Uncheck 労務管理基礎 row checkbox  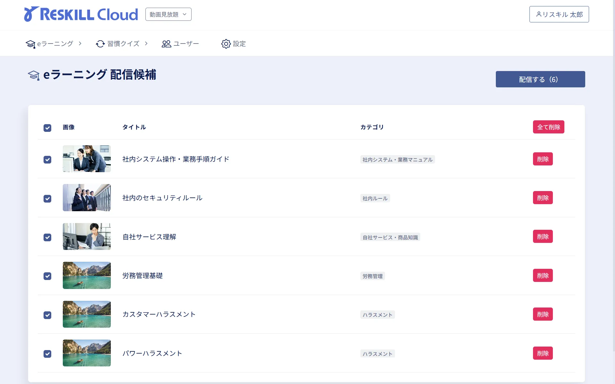(x=47, y=276)
